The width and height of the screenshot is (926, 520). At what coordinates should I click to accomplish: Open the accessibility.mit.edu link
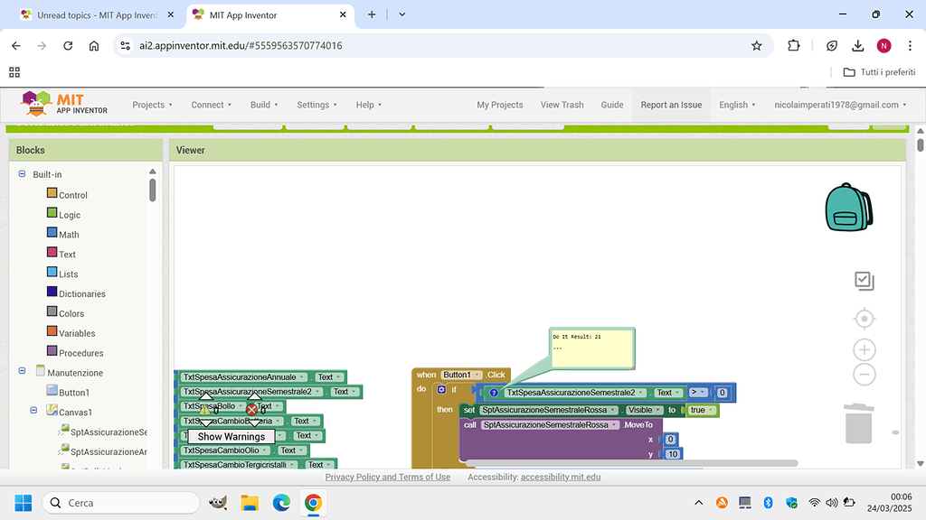click(561, 477)
